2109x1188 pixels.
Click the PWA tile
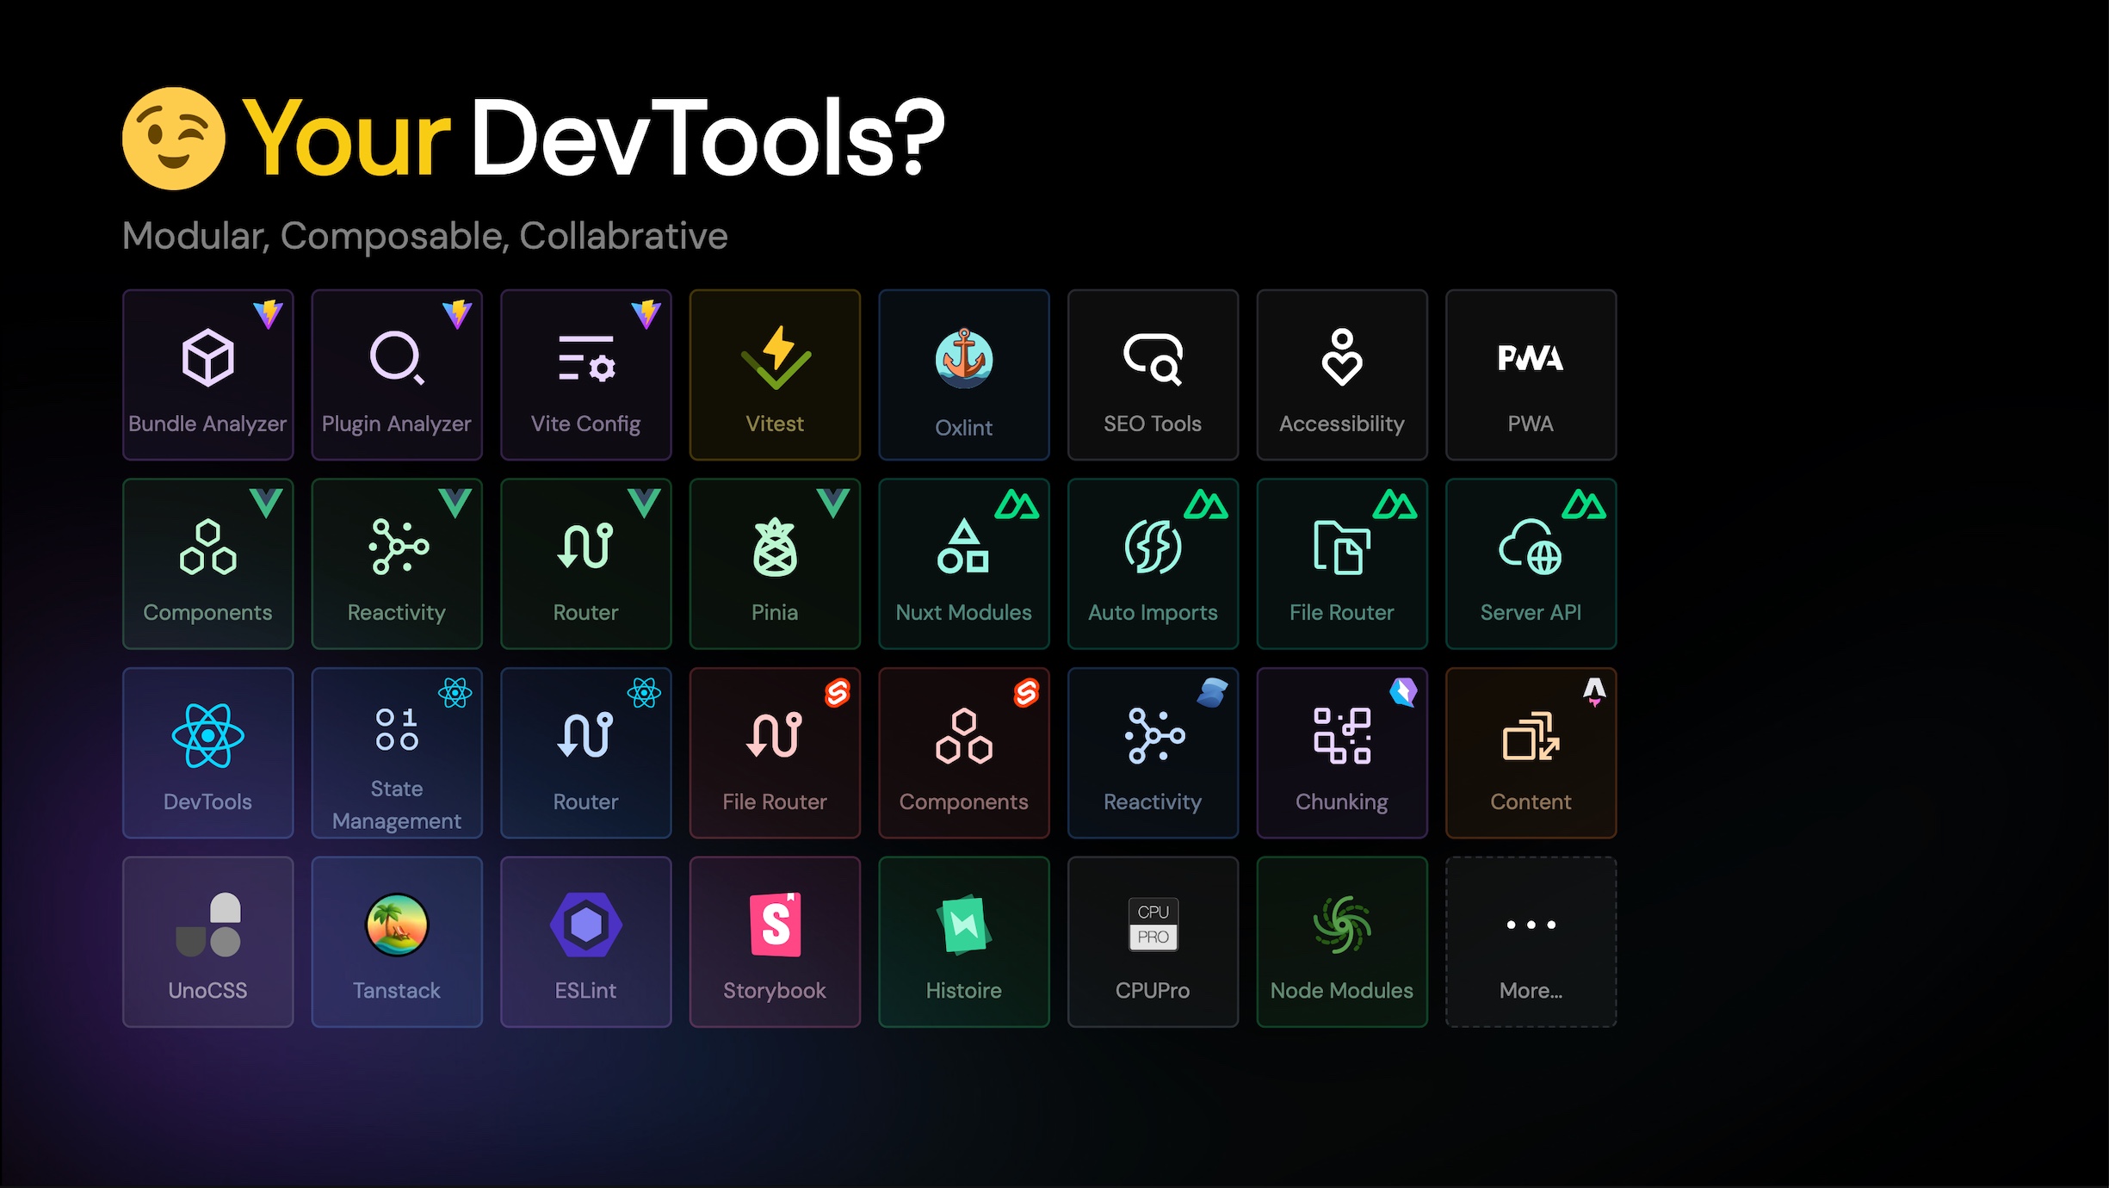pos(1531,374)
